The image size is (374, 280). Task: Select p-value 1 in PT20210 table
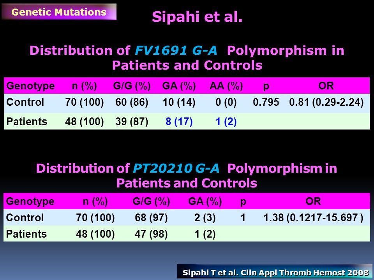tap(243, 218)
